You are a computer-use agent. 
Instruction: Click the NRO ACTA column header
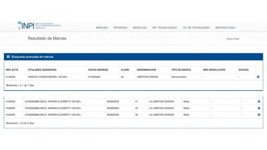tap(12, 70)
